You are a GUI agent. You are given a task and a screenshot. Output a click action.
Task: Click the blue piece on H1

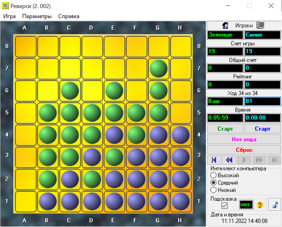click(x=180, y=201)
